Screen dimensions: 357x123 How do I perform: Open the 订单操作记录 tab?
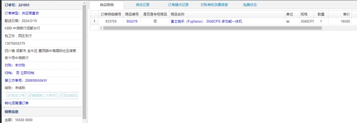[178, 5]
